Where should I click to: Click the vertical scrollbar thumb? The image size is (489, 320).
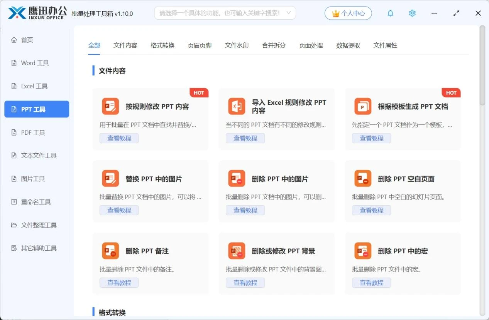pyautogui.click(x=482, y=65)
